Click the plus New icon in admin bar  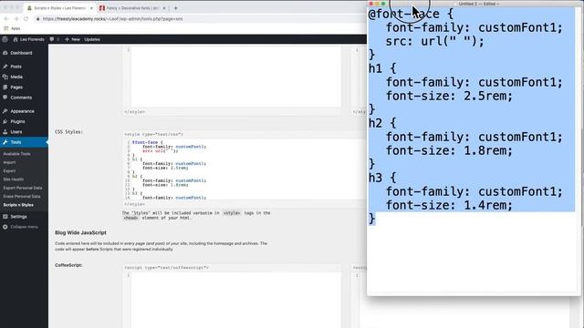(x=67, y=39)
